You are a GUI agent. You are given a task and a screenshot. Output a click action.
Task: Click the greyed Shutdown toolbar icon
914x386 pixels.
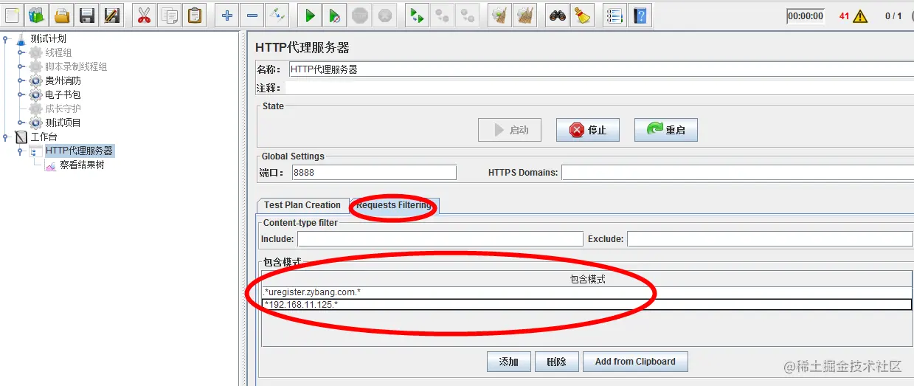(x=385, y=15)
